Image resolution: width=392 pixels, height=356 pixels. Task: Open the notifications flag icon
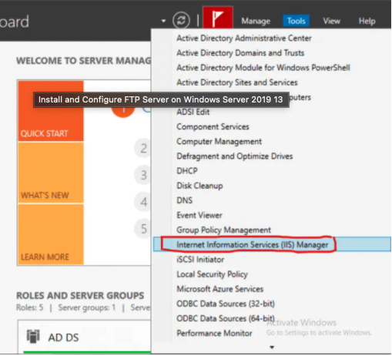218,18
